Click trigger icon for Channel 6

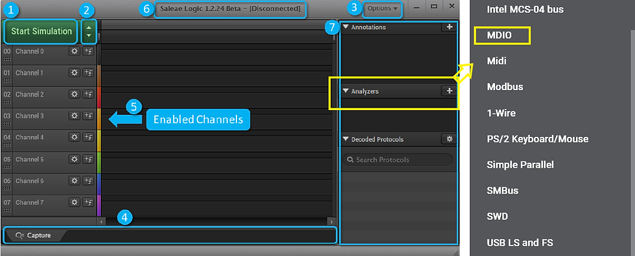88,180
